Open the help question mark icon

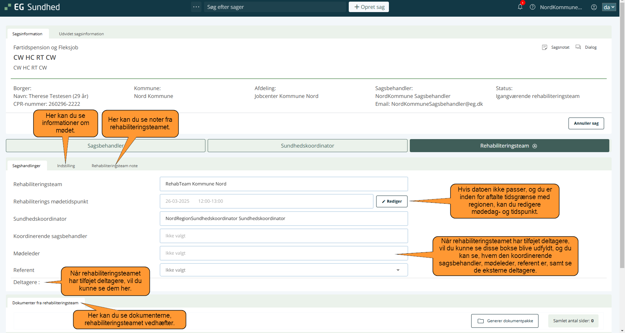click(x=532, y=7)
